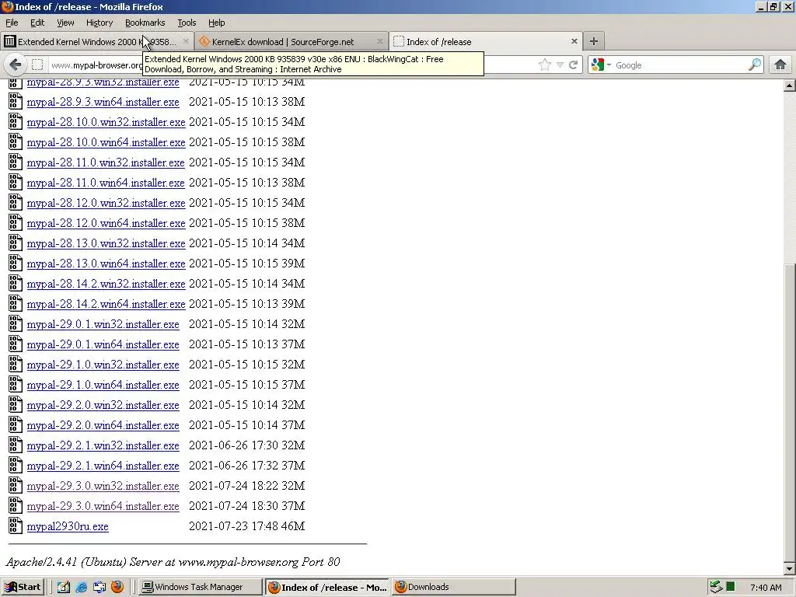Screen dimensions: 796x597
Task: Open the Help menu
Action: 217,23
